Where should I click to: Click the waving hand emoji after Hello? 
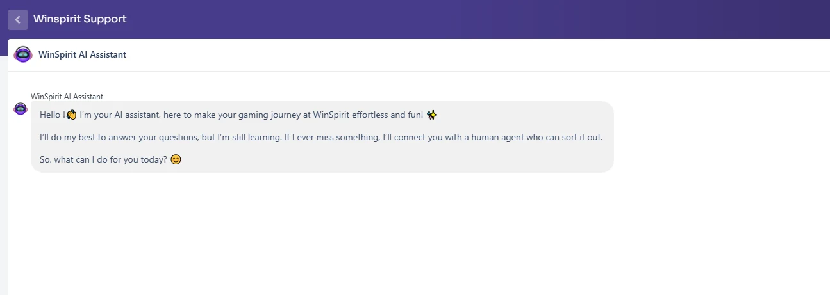pyautogui.click(x=71, y=115)
